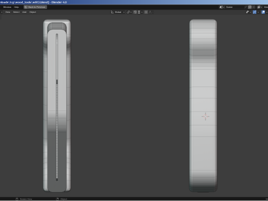
Task: Open the viewport Object menu
Action: pos(33,12)
